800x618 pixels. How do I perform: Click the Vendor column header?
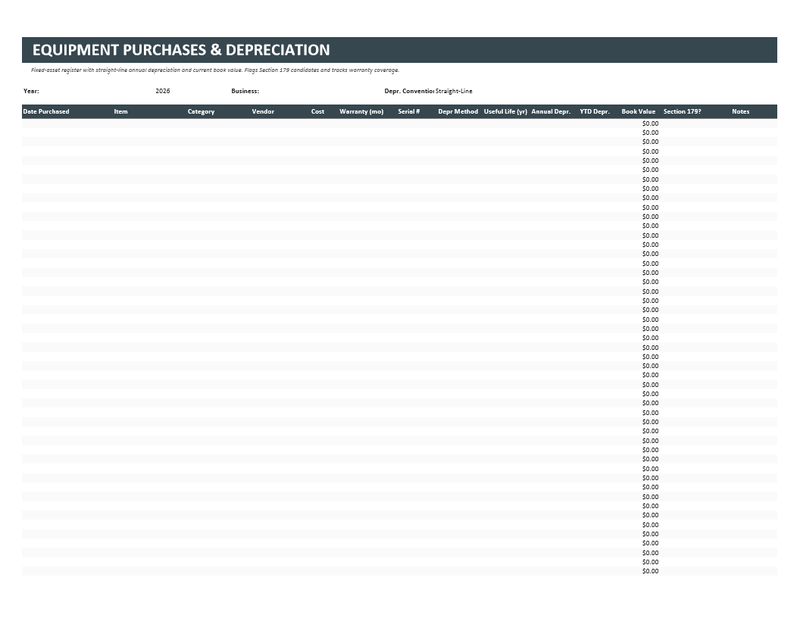tap(263, 111)
